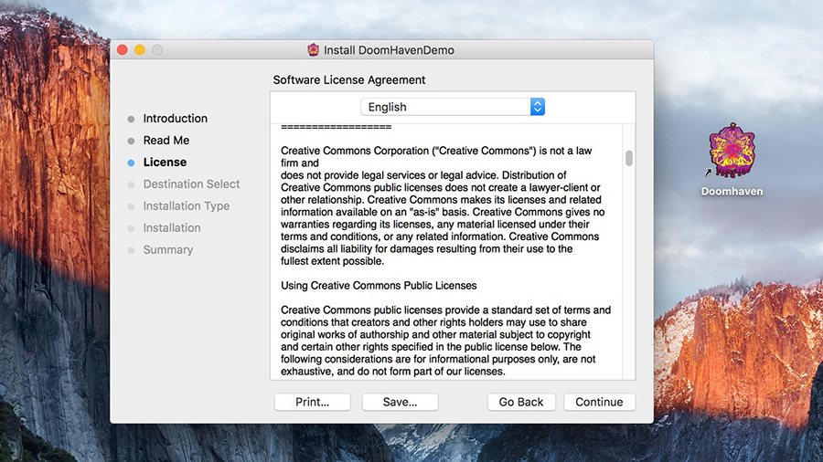
Task: Click the blue bullet beside License
Action: 131,163
